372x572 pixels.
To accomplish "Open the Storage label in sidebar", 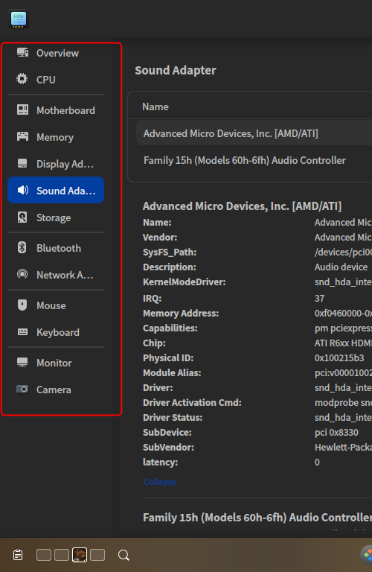I will point(54,217).
